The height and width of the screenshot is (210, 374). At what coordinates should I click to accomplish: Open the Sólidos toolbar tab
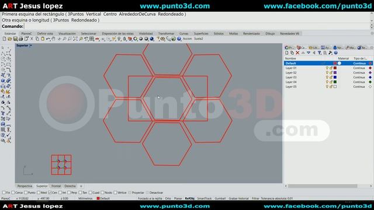219,34
